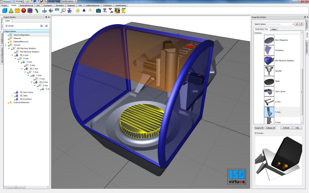Select the sphere primitive creation tool
Image resolution: width=309 pixels, height=193 pixels.
coord(24,11)
